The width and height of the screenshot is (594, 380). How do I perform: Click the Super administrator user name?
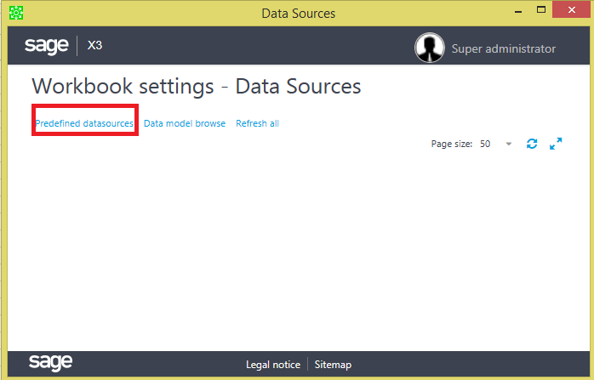click(x=504, y=48)
